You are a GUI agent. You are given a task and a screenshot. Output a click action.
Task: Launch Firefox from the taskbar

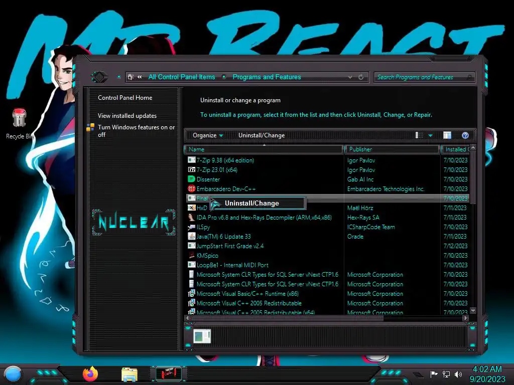pyautogui.click(x=90, y=374)
